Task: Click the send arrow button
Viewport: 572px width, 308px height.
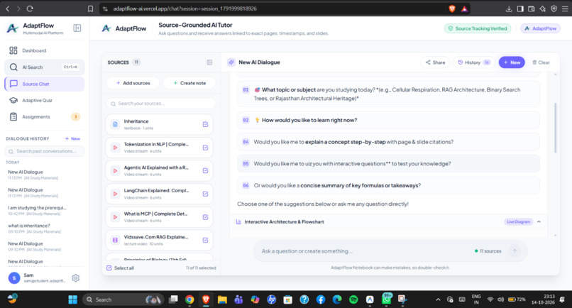Action: click(x=515, y=251)
